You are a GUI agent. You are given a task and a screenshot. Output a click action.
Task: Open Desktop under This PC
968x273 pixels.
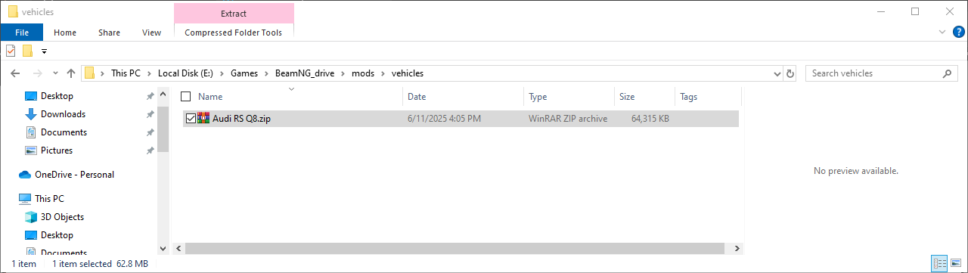coord(57,235)
